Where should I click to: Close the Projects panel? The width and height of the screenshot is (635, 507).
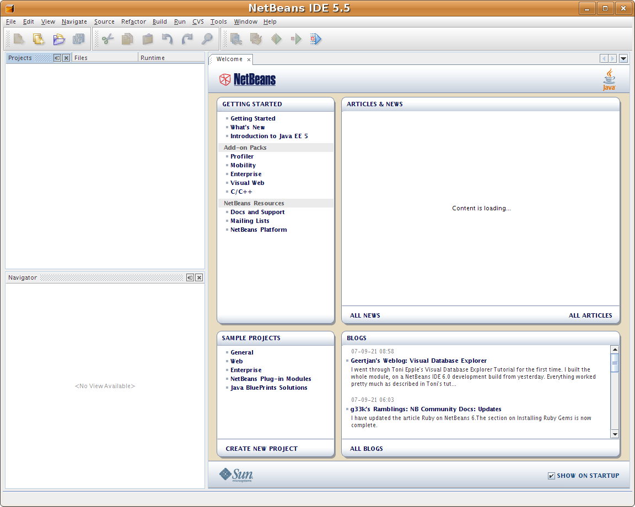point(66,58)
